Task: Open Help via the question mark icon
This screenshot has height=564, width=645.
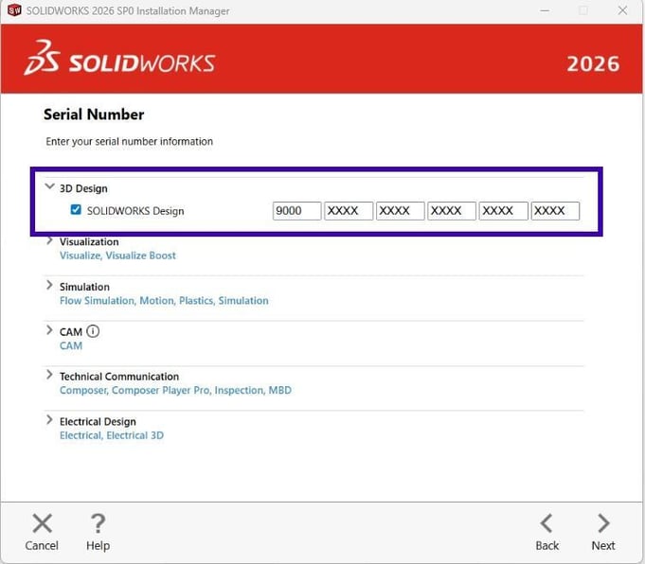Action: 98,523
